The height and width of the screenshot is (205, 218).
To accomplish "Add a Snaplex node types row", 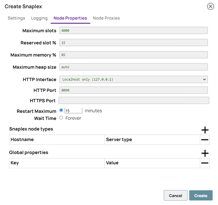I will [205, 130].
